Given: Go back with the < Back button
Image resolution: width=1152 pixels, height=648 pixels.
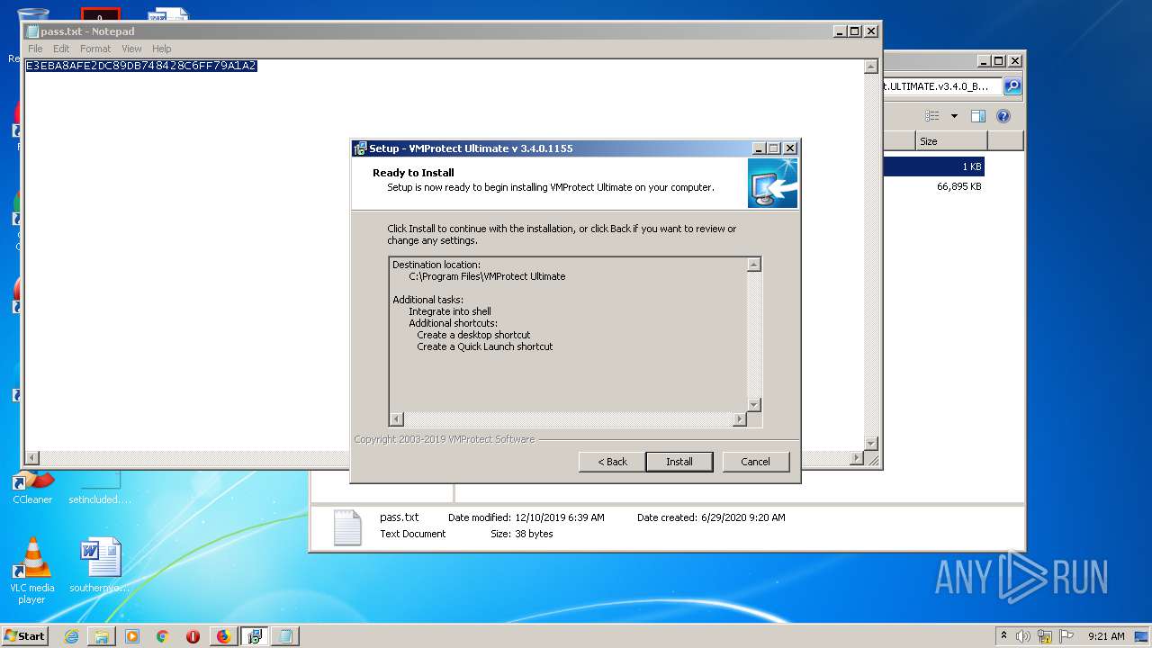Looking at the screenshot, I should (613, 462).
